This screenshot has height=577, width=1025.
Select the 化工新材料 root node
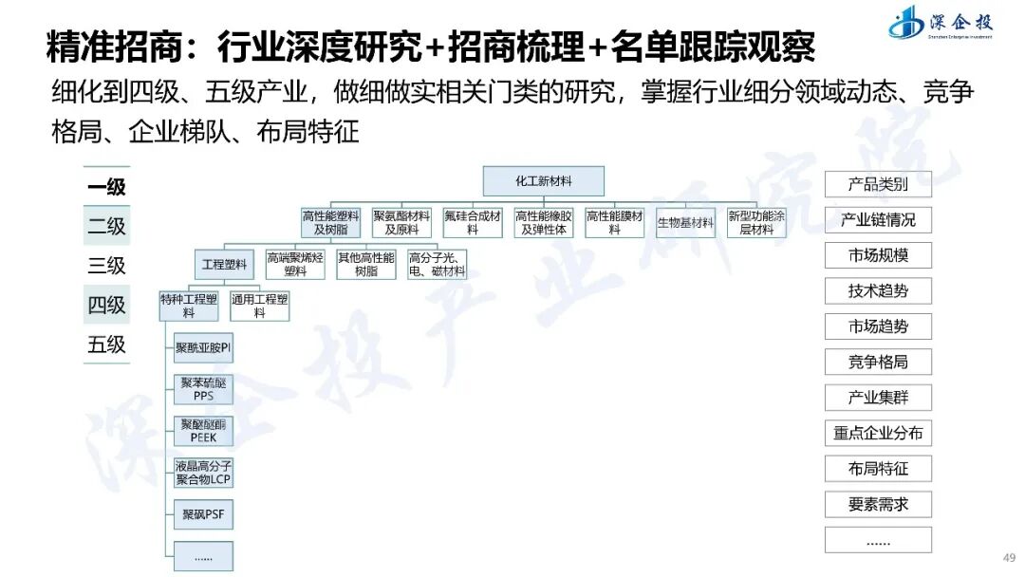pos(546,180)
